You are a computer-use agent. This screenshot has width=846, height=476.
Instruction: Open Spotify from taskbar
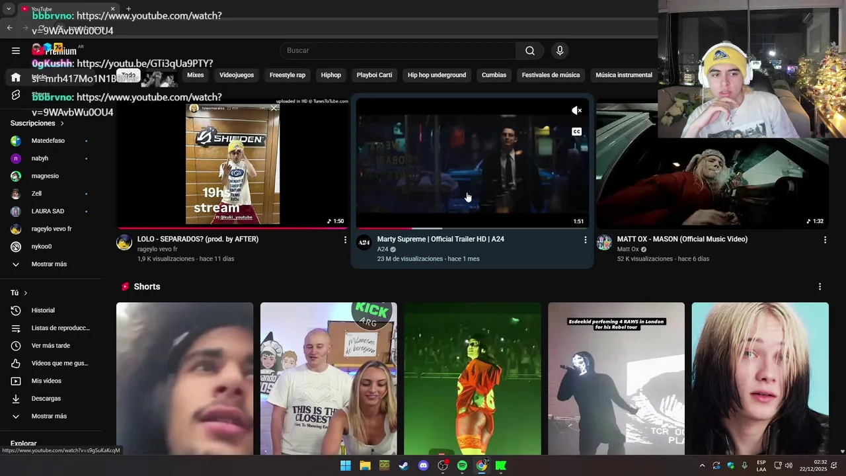(462, 465)
